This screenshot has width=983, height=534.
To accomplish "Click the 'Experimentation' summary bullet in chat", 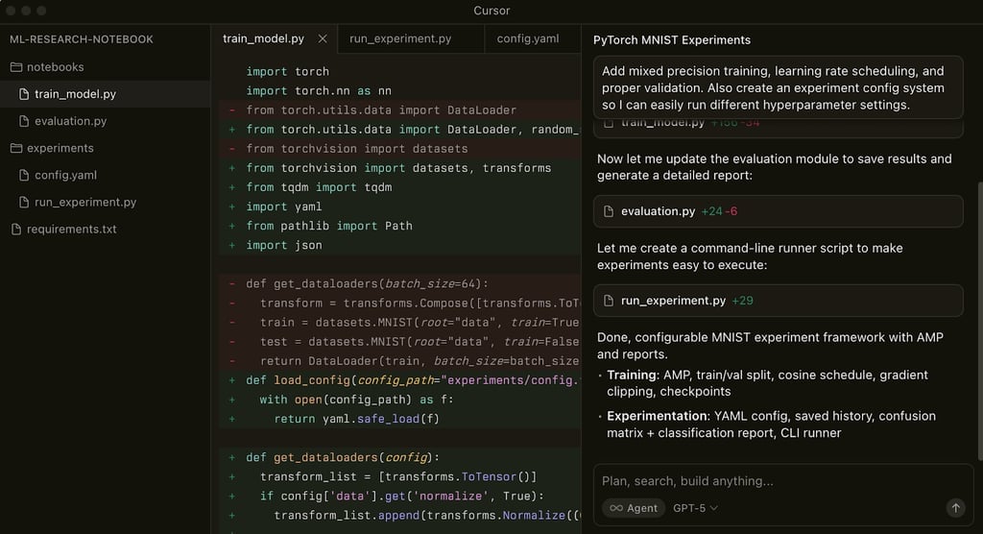I will [767, 425].
